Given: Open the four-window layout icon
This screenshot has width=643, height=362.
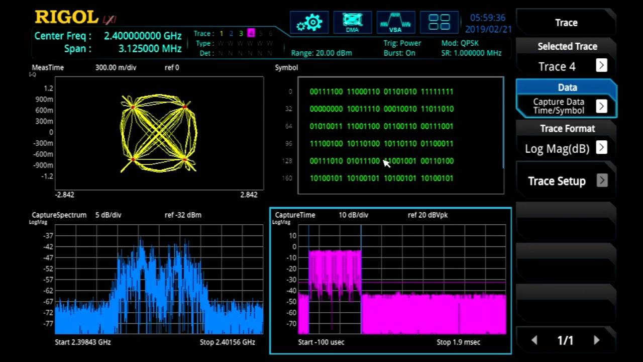Looking at the screenshot, I should 439,23.
